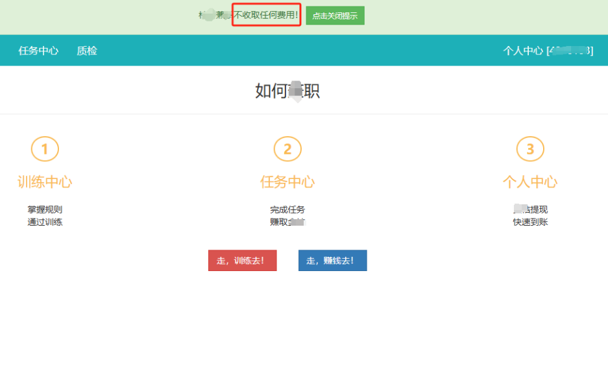Click the circled number 1 icon

45,149
